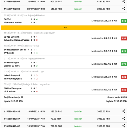Share ticket 1156889232083
This screenshot has width=127, height=128.
click(x=124, y=9)
